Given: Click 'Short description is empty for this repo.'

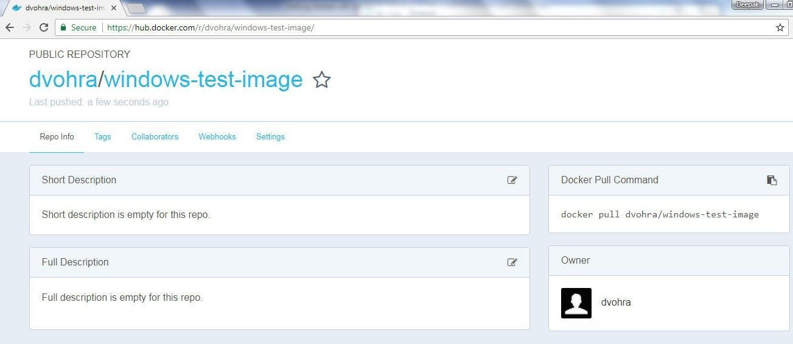Looking at the screenshot, I should coord(126,215).
